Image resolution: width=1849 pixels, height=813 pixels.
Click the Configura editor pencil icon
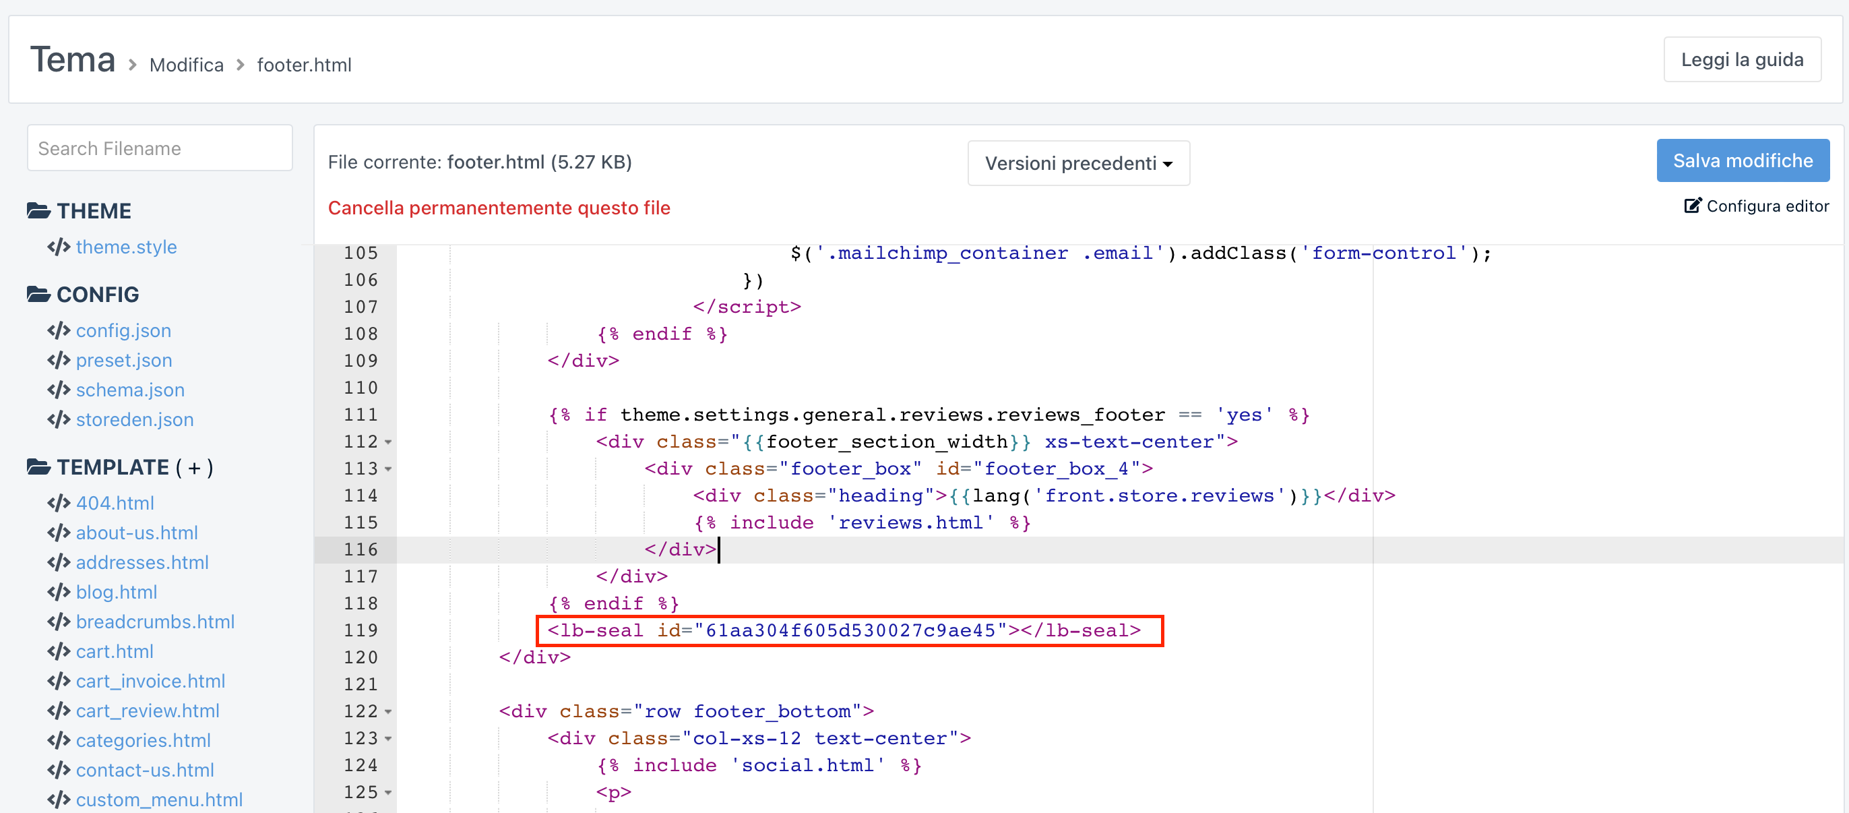click(x=1693, y=206)
